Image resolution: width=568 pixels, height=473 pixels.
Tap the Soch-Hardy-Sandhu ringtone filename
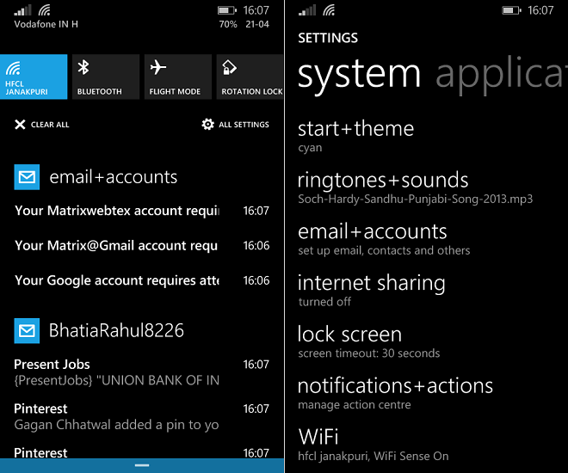(416, 199)
